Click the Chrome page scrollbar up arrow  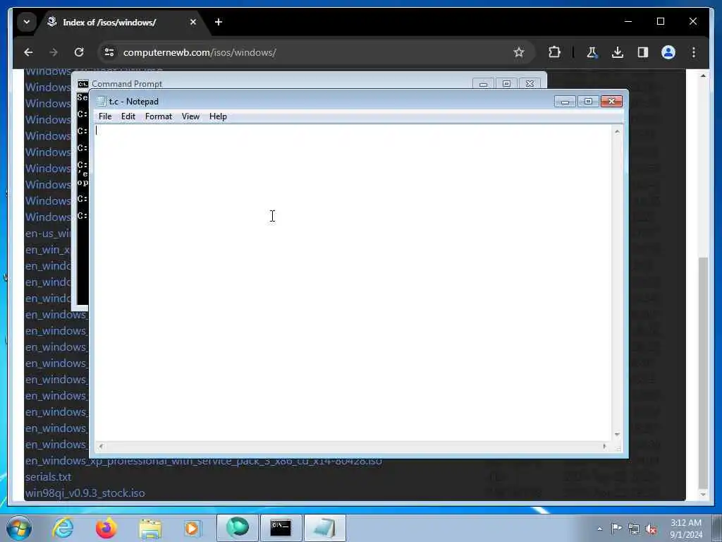703,76
